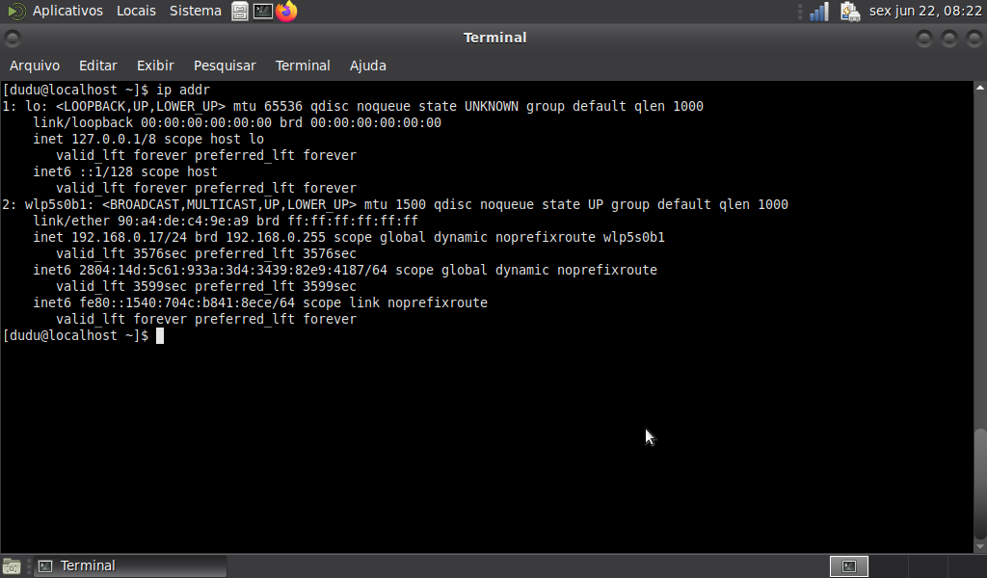Screen dimensions: 987x578
Task: Click the network signal strength icon
Action: point(818,12)
